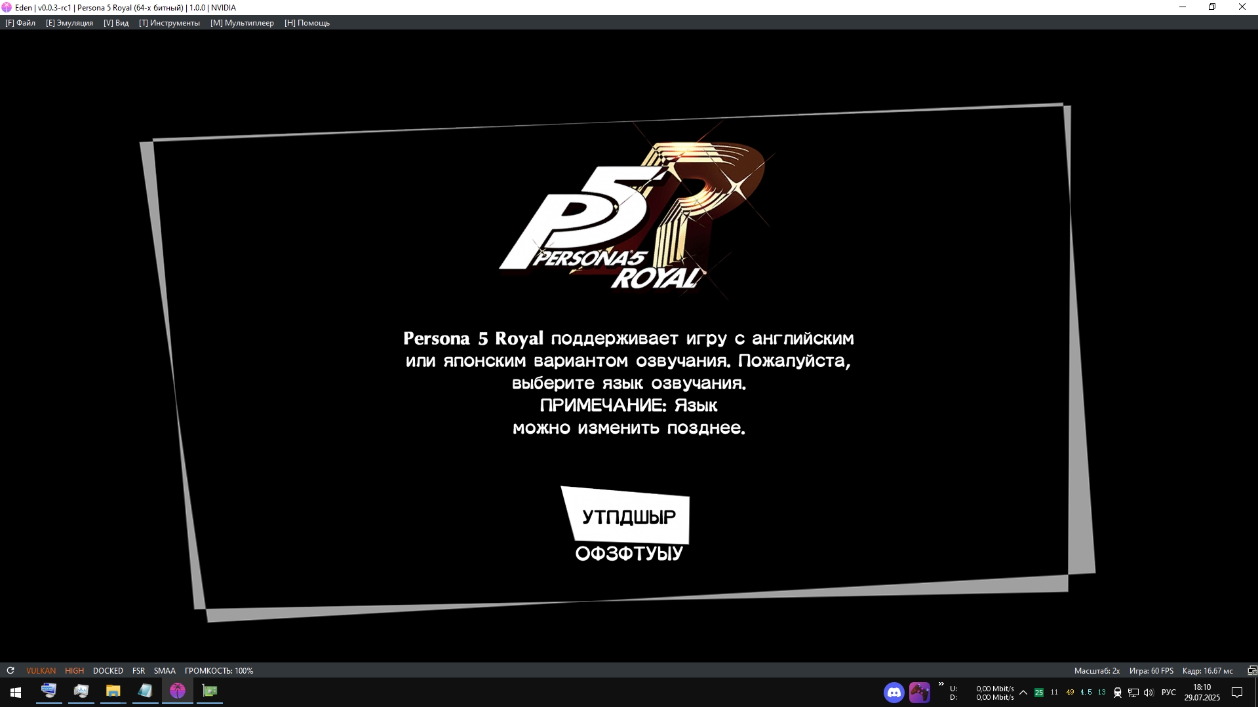Screen dimensions: 1258x707
Task: Open the speaker volume tray icon
Action: pyautogui.click(x=1149, y=693)
